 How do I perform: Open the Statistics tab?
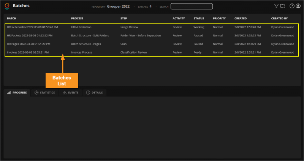pos(44,93)
